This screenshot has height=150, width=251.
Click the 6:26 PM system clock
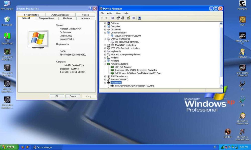click(244, 147)
